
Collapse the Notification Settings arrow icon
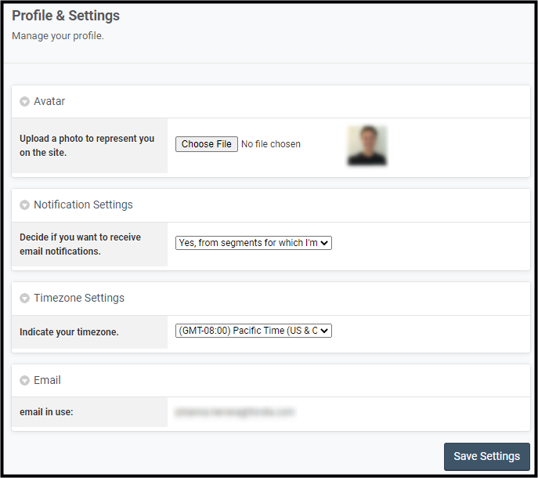[24, 205]
